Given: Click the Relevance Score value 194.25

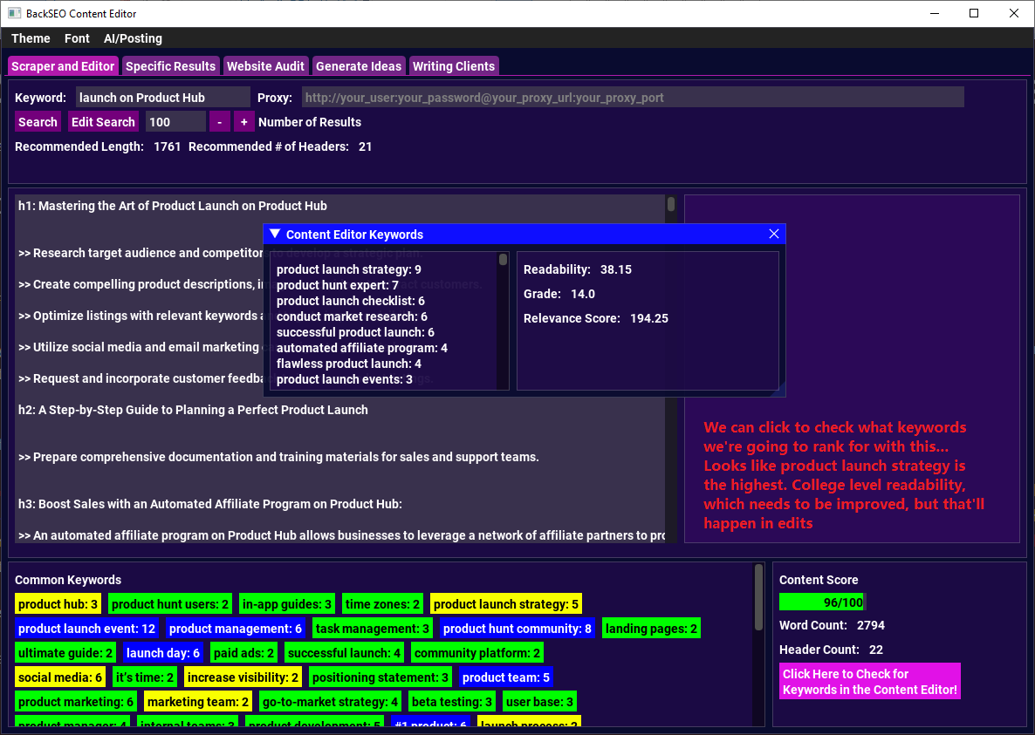Looking at the screenshot, I should 649,318.
